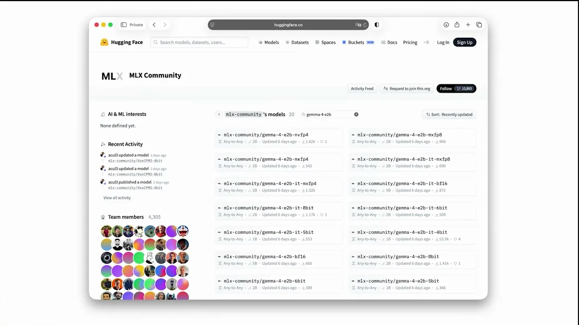Click the Activity Feed button
Image resolution: width=579 pixels, height=325 pixels.
(x=362, y=89)
